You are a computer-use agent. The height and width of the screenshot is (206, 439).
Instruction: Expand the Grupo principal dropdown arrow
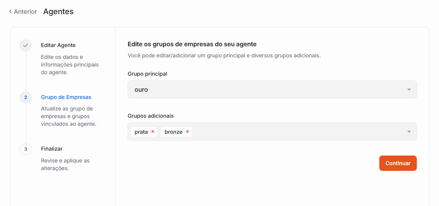click(x=409, y=90)
